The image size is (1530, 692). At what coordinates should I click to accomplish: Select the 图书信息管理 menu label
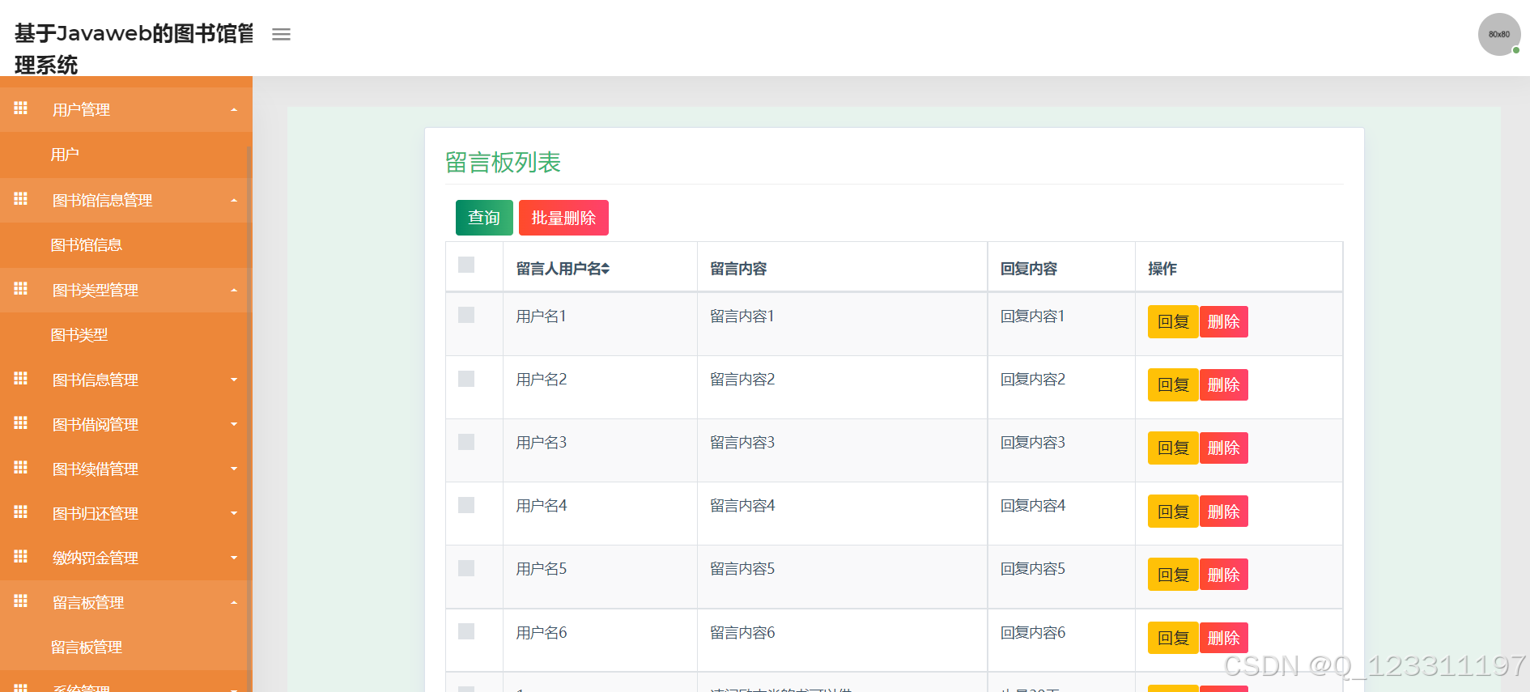(x=96, y=380)
